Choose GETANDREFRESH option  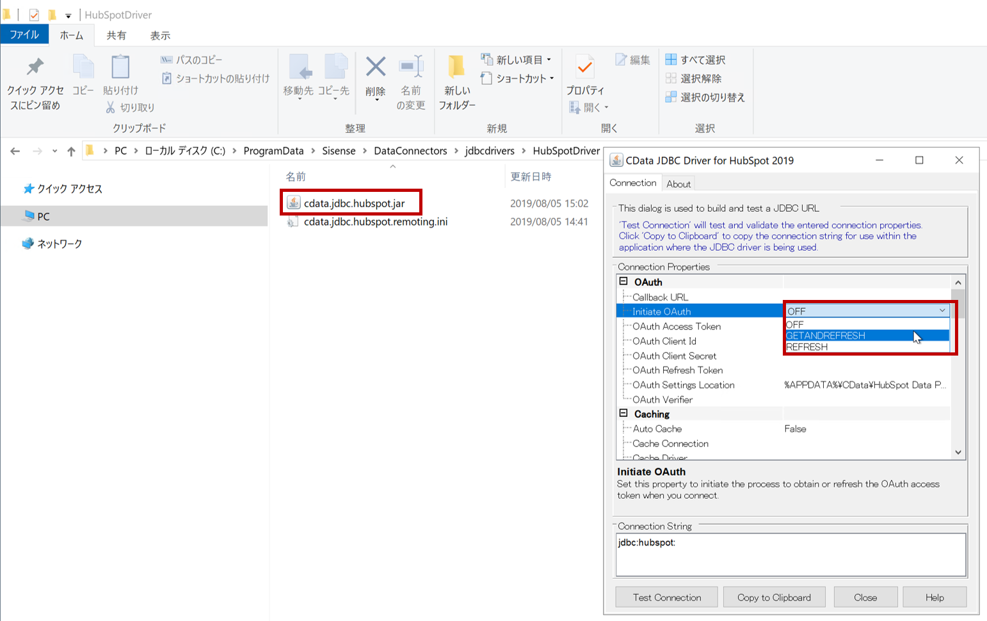pos(867,335)
